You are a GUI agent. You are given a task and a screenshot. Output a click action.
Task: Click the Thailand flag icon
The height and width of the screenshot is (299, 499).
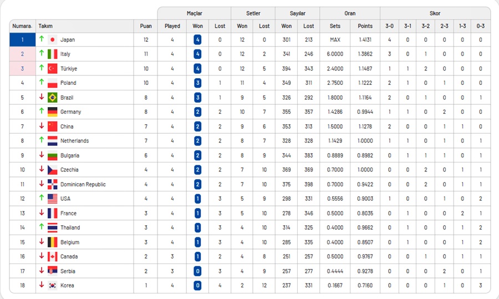click(53, 227)
